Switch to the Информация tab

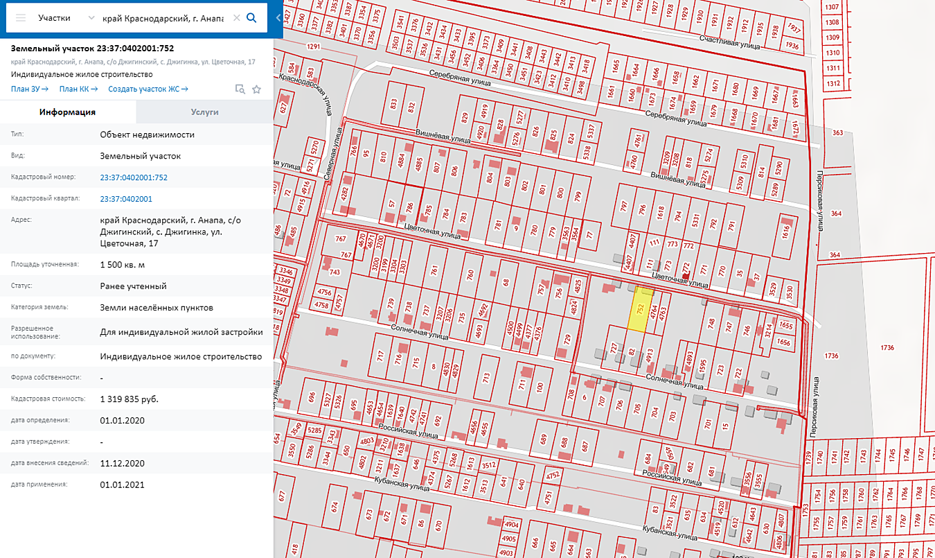68,112
